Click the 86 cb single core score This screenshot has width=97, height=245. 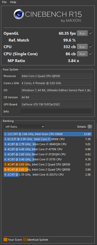tap(71, 54)
